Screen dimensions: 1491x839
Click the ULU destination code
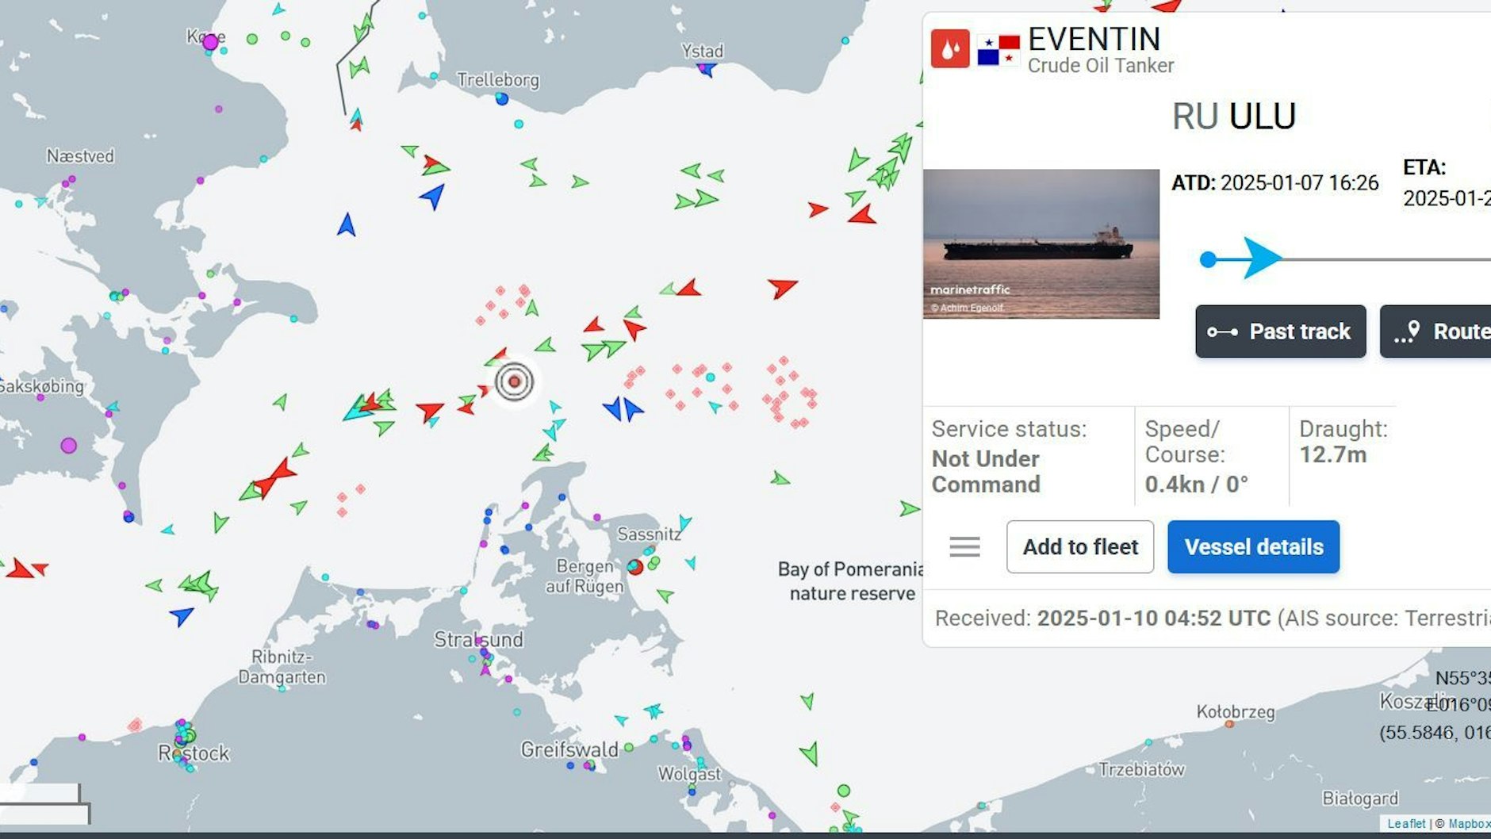1263,117
